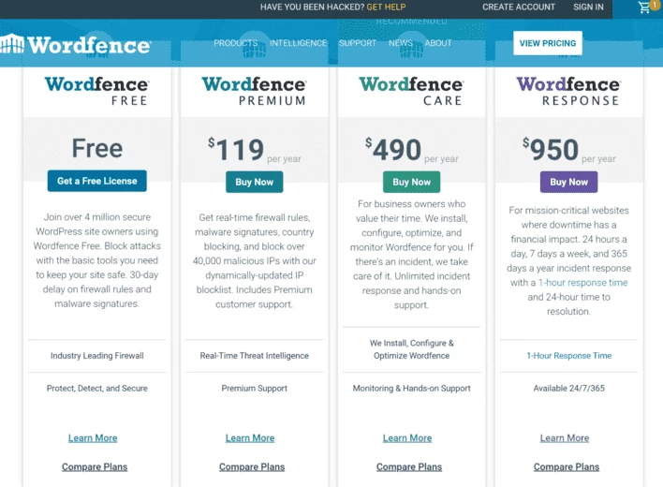Click Compare Plans in Free column
Viewport: 663px width, 487px height.
pyautogui.click(x=95, y=467)
